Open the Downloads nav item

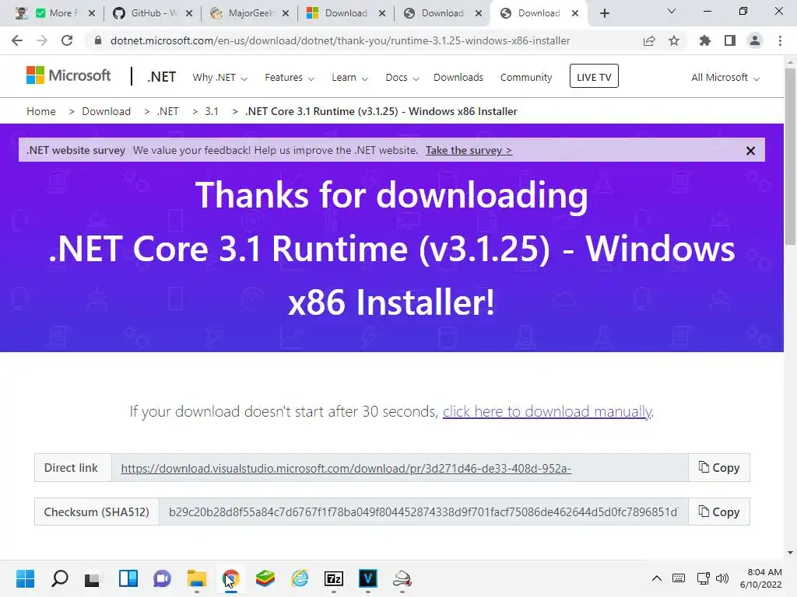pos(458,78)
